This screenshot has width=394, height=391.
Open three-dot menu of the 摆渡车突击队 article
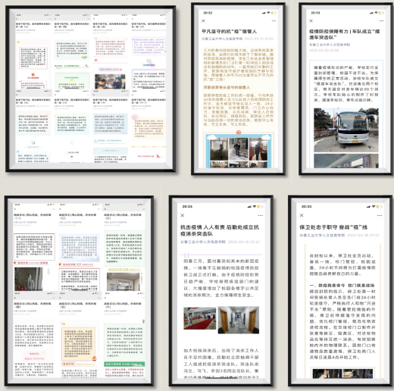coord(381,20)
